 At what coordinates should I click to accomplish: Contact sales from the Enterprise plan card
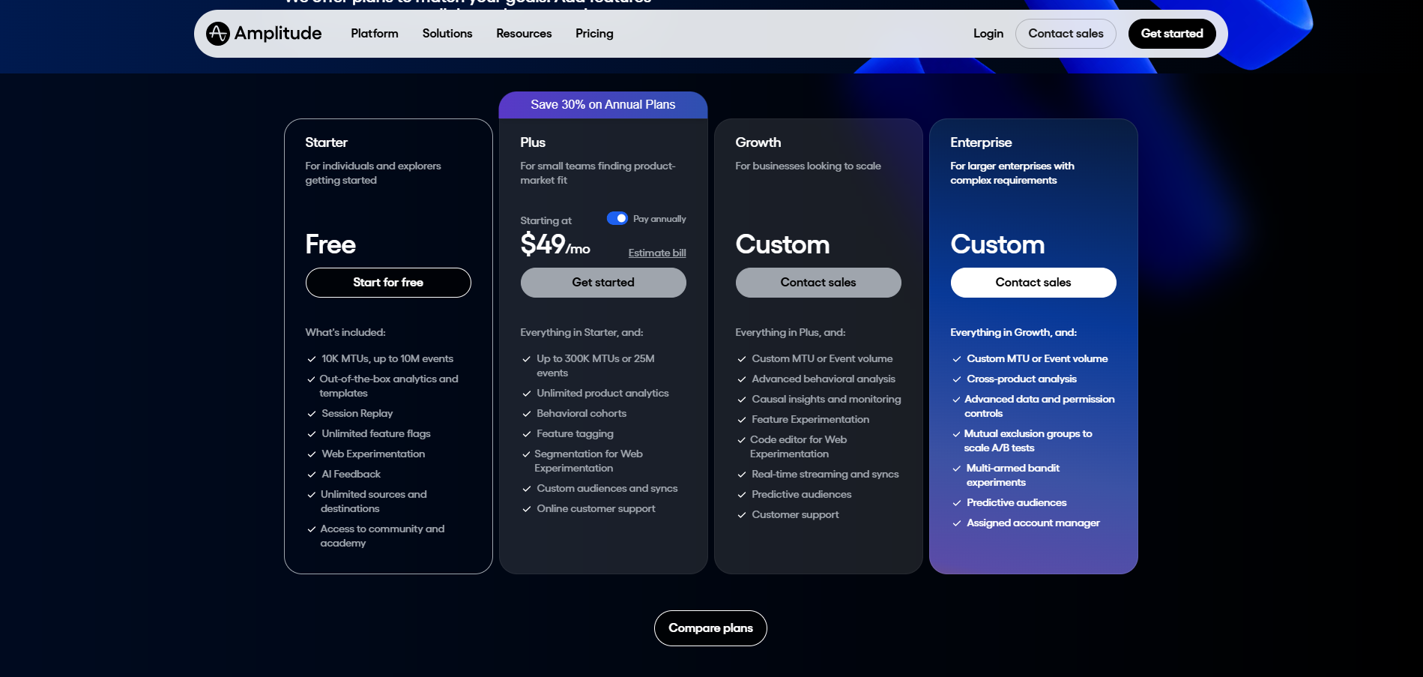[1033, 283]
